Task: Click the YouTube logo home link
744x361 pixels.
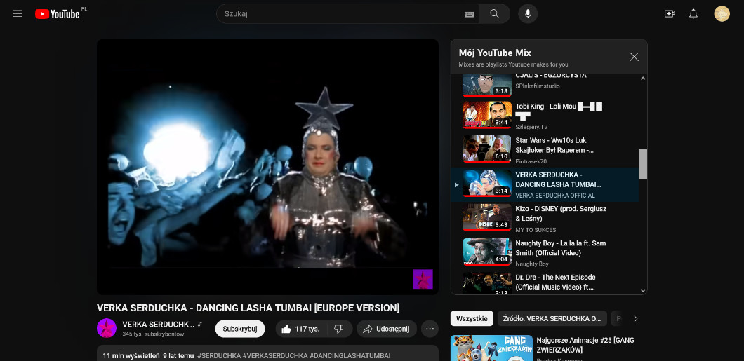Action: pos(58,14)
